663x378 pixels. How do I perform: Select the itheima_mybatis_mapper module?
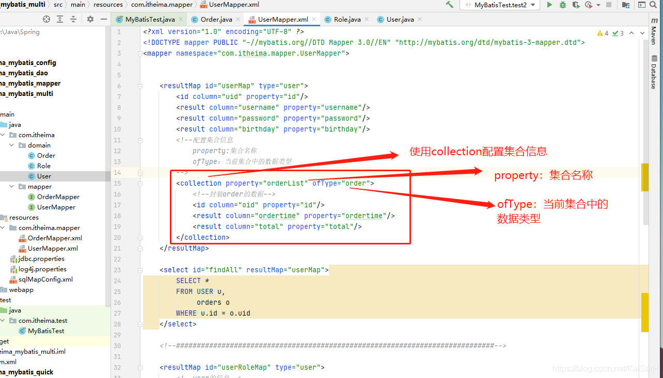click(30, 83)
